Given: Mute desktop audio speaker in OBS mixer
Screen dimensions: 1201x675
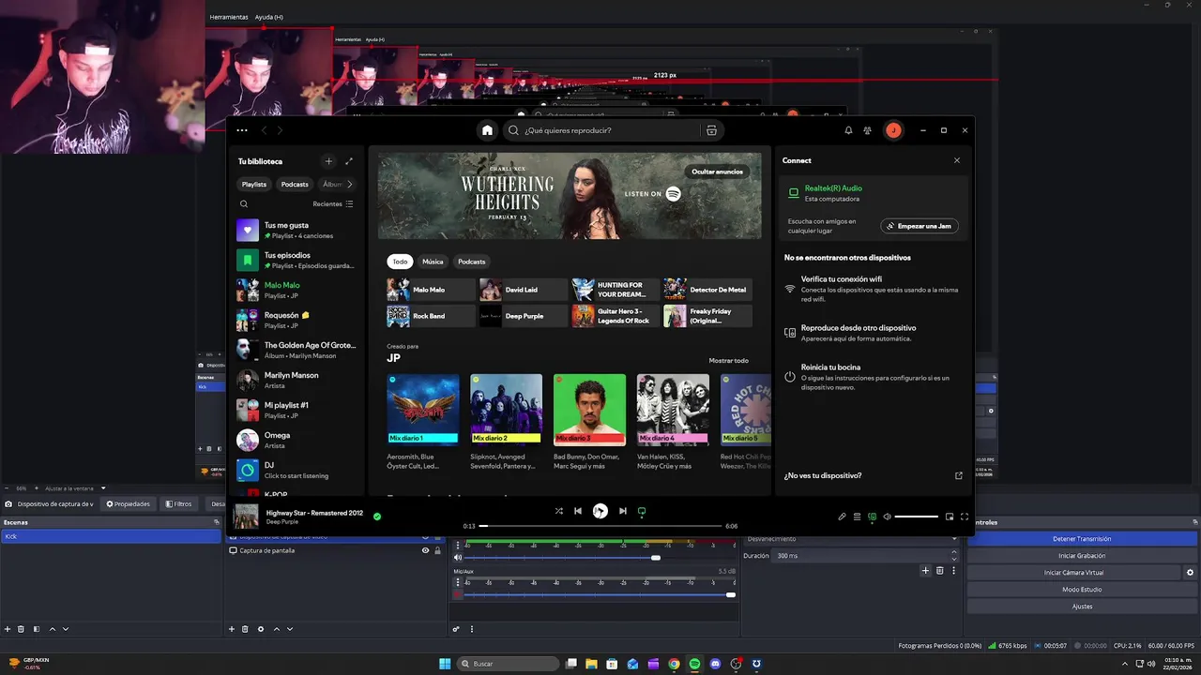Looking at the screenshot, I should coord(458,557).
